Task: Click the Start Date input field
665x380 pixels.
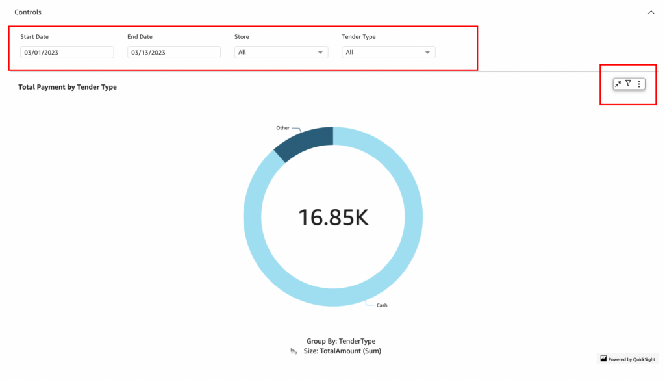Action: pos(67,53)
